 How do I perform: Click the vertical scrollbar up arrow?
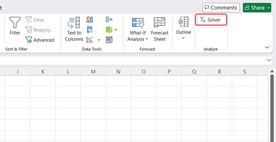click(272, 71)
